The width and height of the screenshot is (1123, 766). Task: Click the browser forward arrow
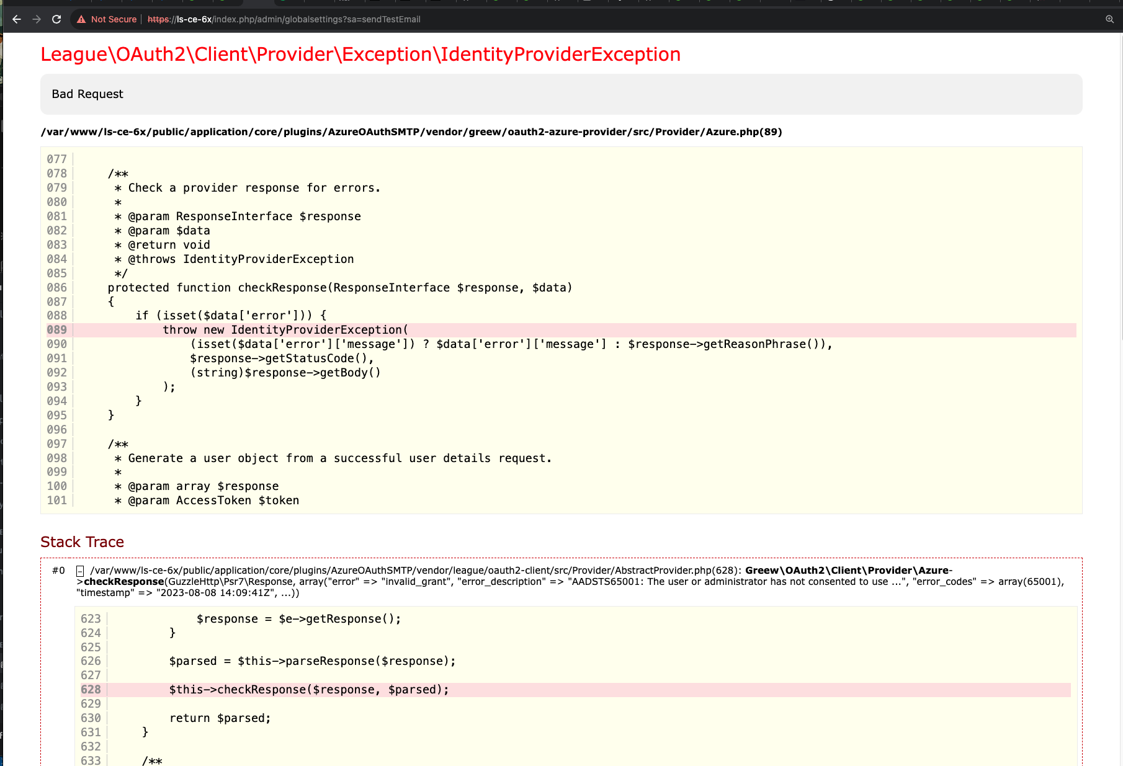(37, 19)
